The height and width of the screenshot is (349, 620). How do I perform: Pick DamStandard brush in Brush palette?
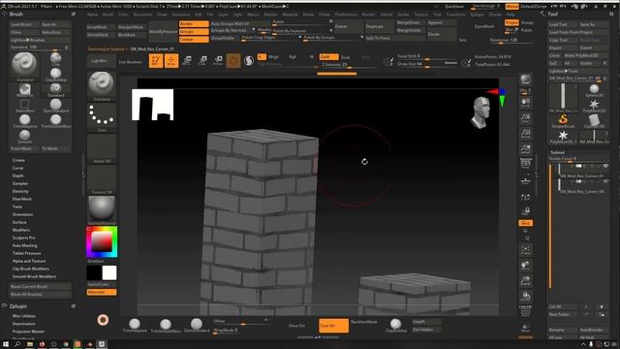pyautogui.click(x=56, y=106)
